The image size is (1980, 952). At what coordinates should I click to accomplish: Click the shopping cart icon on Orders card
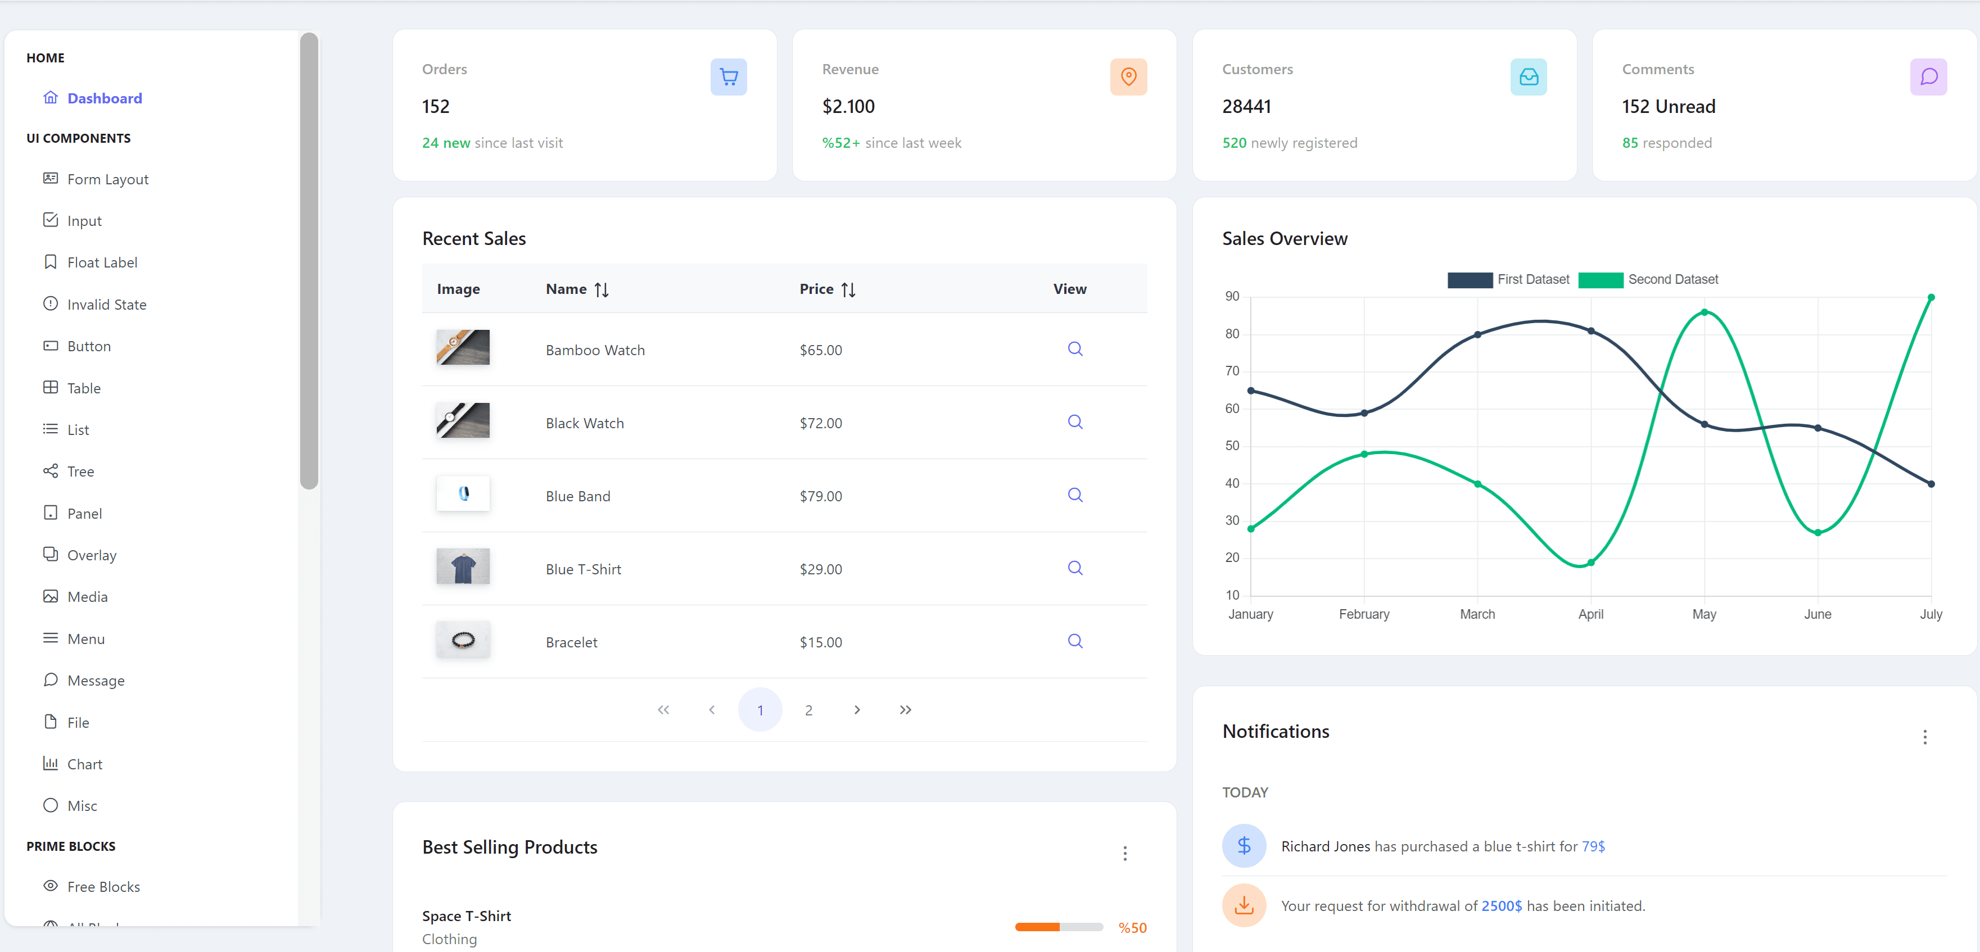[729, 77]
